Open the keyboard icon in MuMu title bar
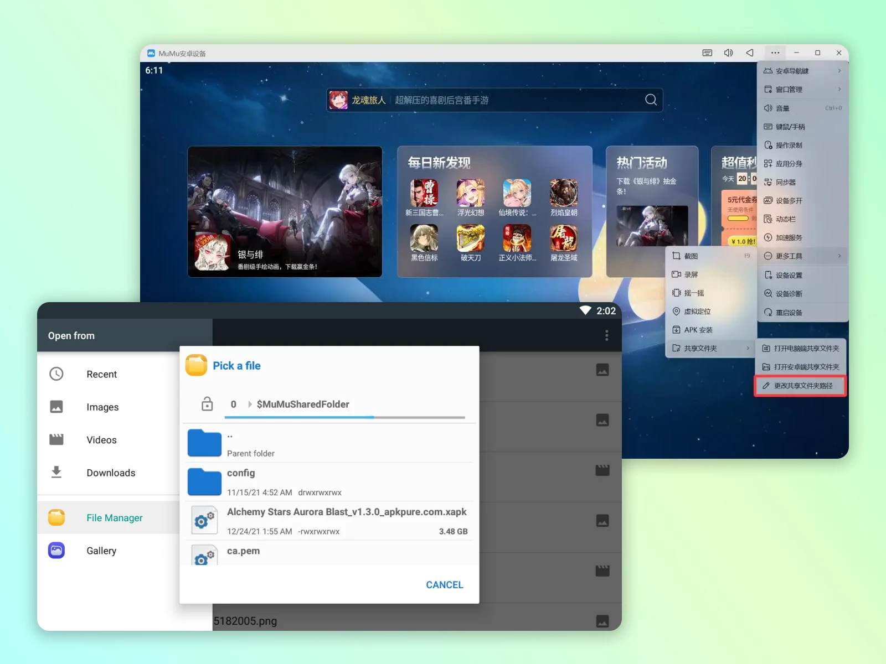 [x=707, y=53]
